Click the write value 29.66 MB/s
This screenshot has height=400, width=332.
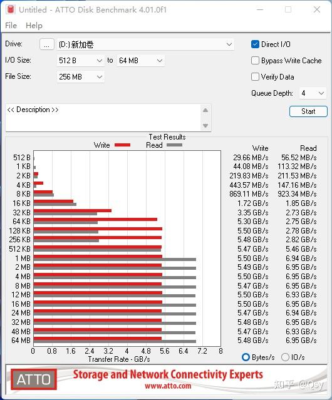point(251,157)
